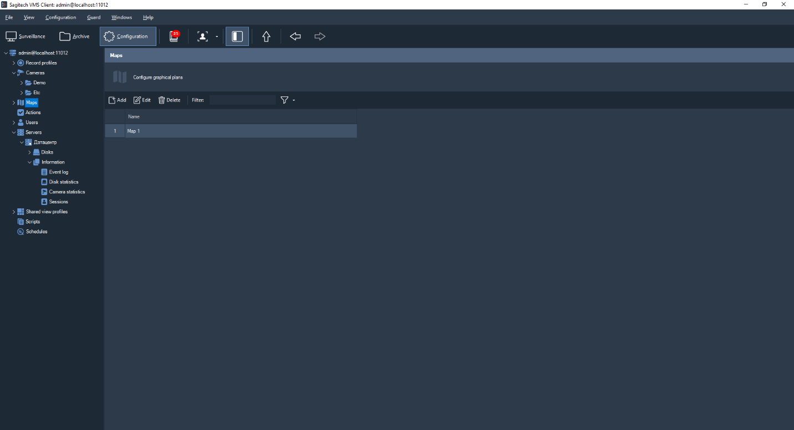Viewport: 794px width, 430px height.
Task: Open the event notifications icon with red badge
Action: 174,37
